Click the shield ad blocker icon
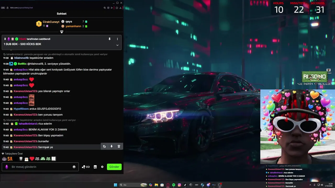This screenshot has height=188, width=335. coord(108,8)
